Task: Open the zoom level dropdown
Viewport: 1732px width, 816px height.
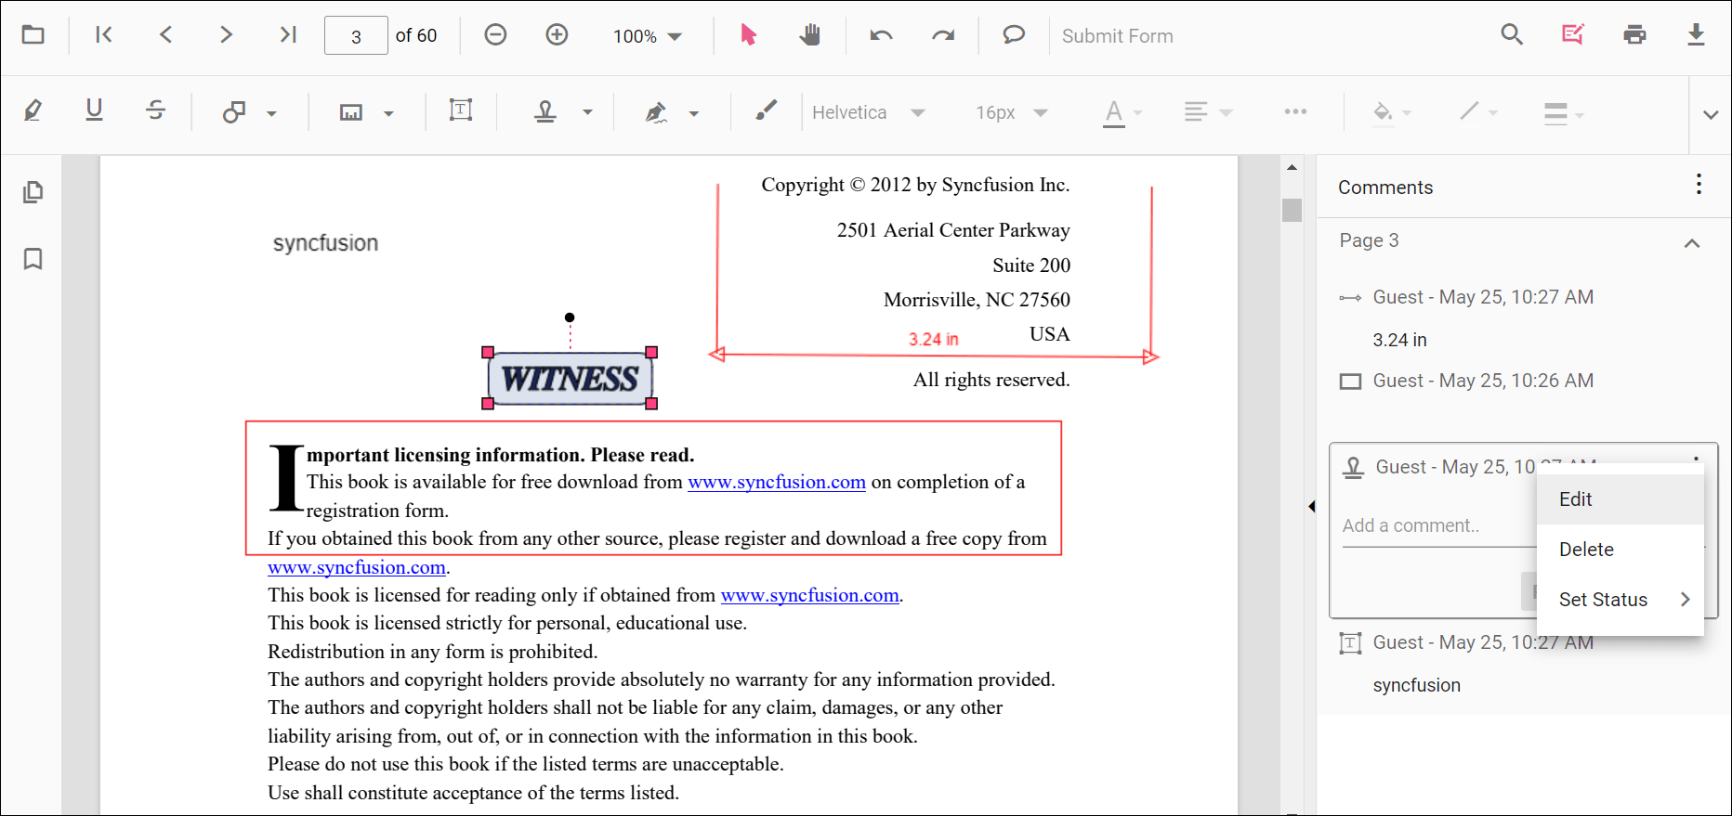Action: (x=648, y=36)
